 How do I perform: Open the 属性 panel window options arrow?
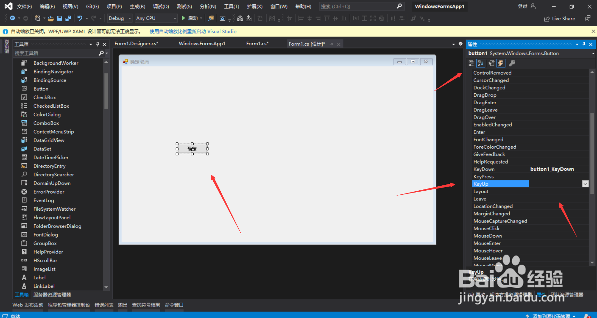[577, 44]
